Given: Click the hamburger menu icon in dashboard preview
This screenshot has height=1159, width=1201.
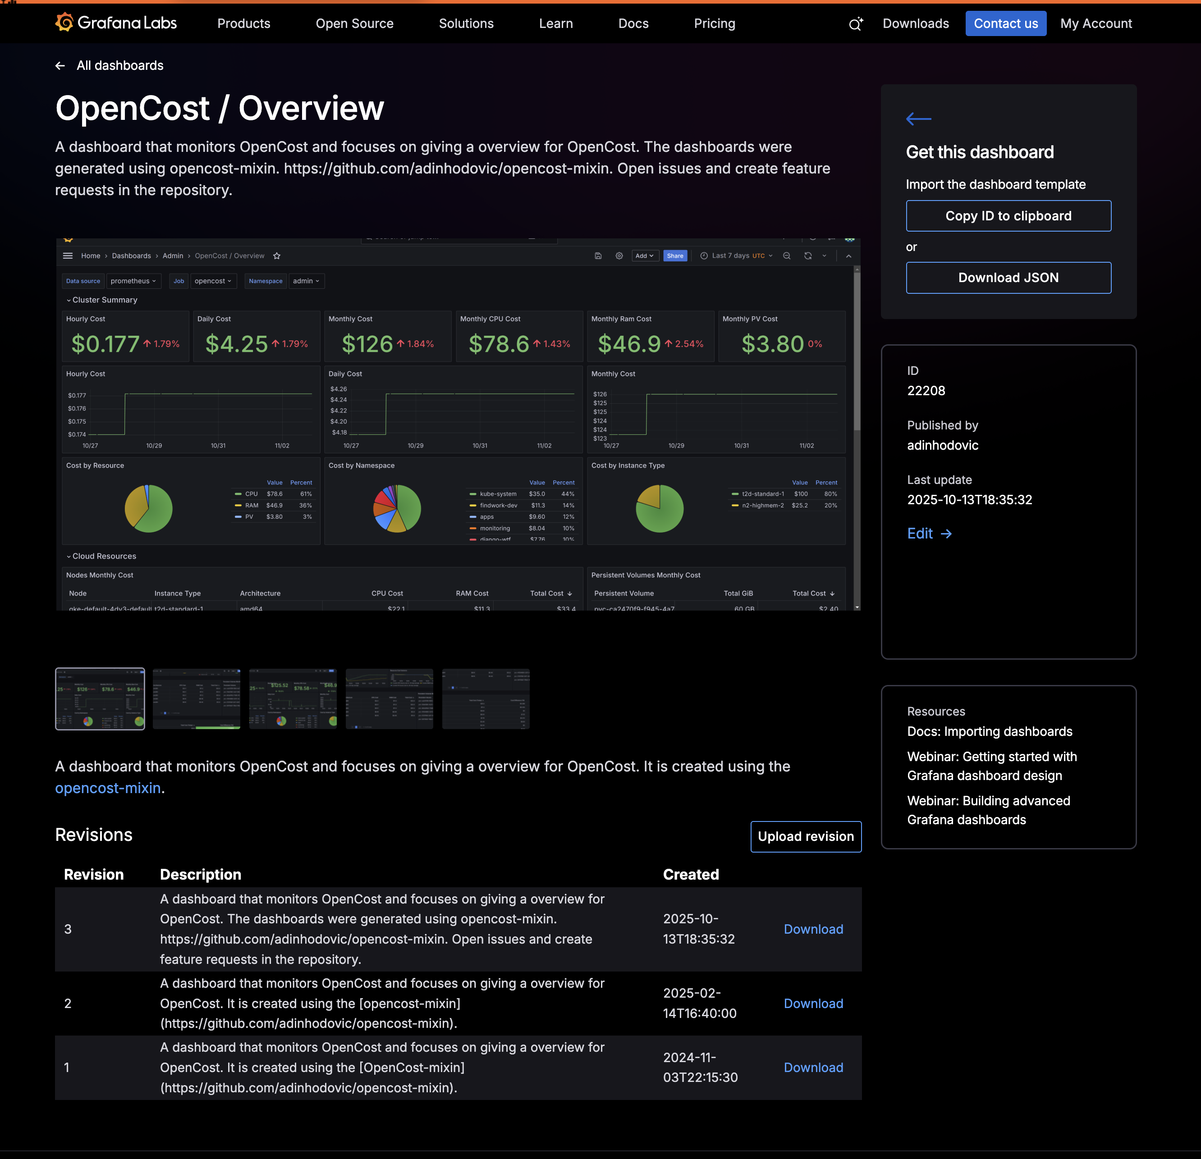Looking at the screenshot, I should pyautogui.click(x=68, y=256).
